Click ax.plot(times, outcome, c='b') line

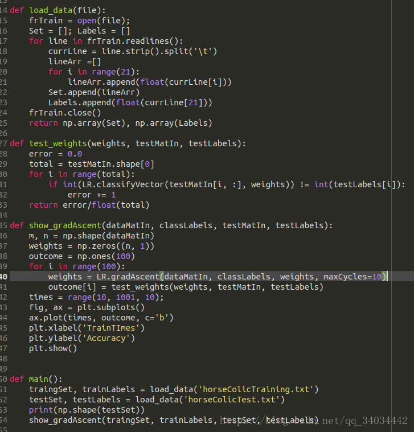(101, 318)
